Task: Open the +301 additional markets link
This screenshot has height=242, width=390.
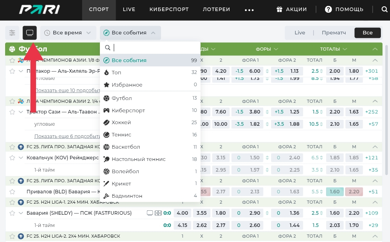Action: [x=371, y=71]
